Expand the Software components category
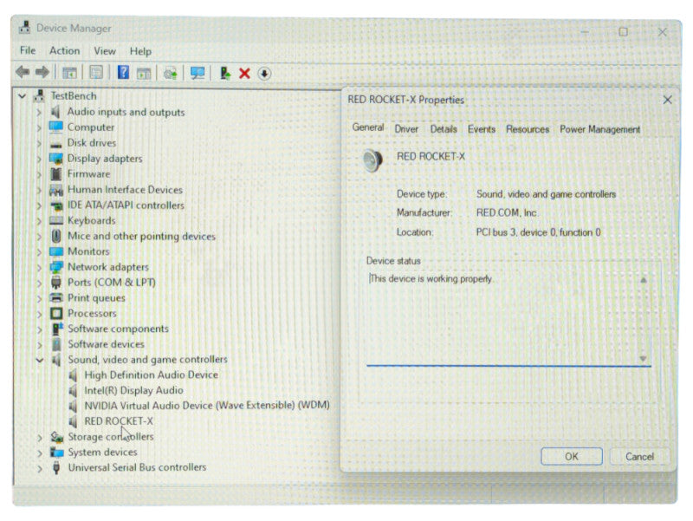The image size is (693, 521). tap(39, 329)
